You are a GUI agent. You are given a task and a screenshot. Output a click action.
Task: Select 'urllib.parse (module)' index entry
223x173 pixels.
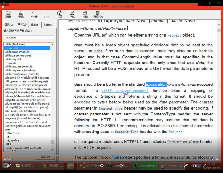tap(18, 55)
